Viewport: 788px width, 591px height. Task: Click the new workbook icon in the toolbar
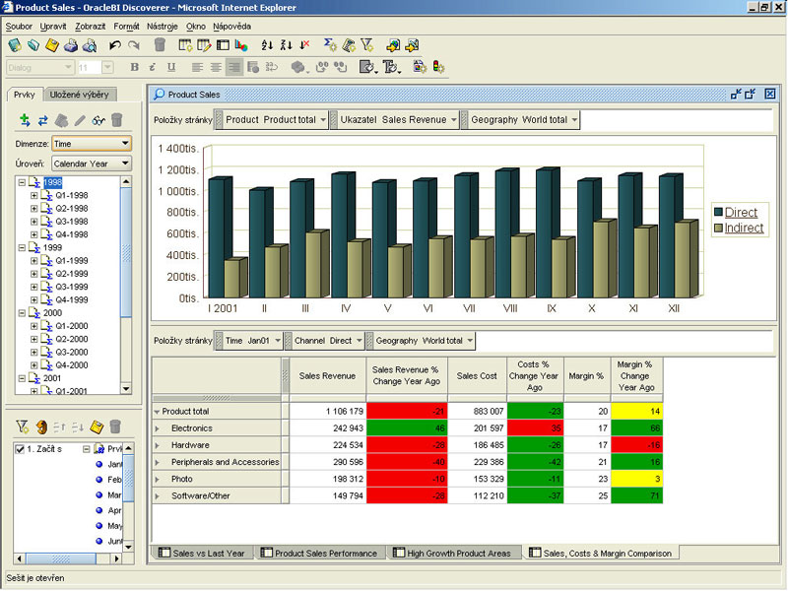[15, 45]
